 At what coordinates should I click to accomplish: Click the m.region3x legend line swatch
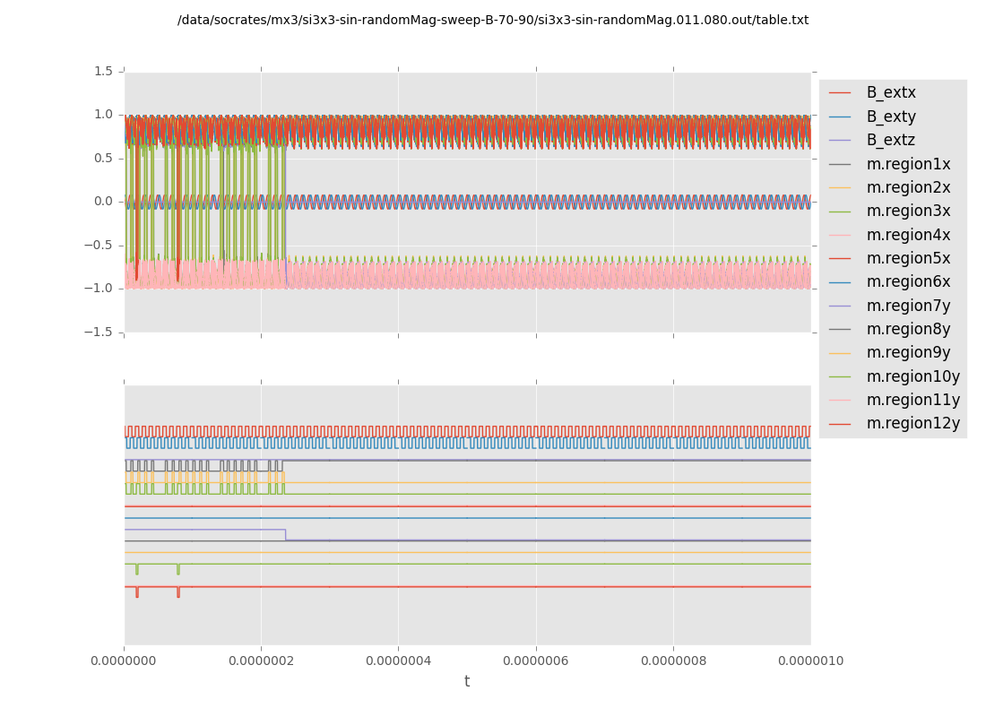click(x=840, y=212)
